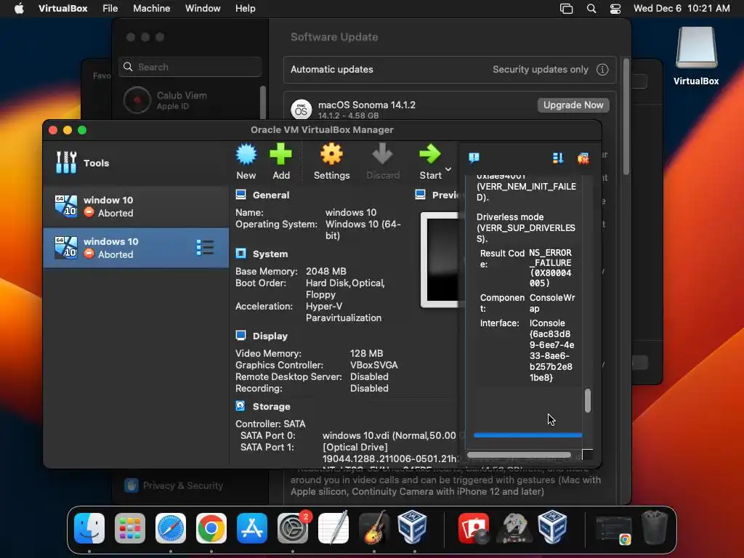744x558 pixels.
Task: Click Upgrade Now in Software Update window
Action: pos(573,105)
